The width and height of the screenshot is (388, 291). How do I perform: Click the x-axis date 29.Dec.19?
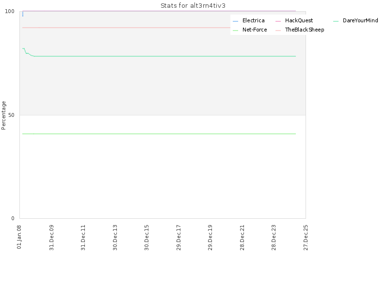(x=210, y=238)
